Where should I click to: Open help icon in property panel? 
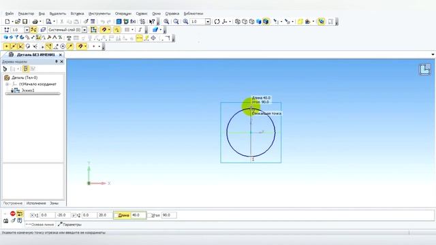pos(20,220)
